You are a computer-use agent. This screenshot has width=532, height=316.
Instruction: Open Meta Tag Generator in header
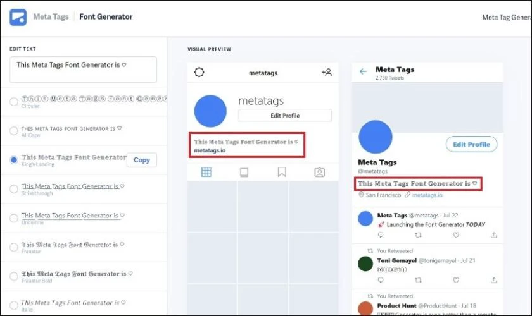pos(507,17)
